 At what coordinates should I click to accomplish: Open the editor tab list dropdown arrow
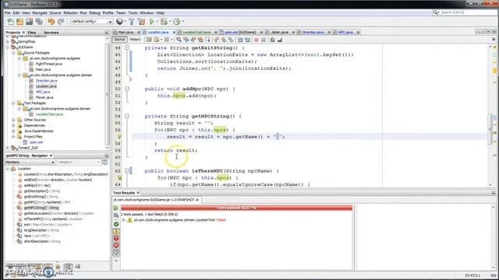(488, 32)
